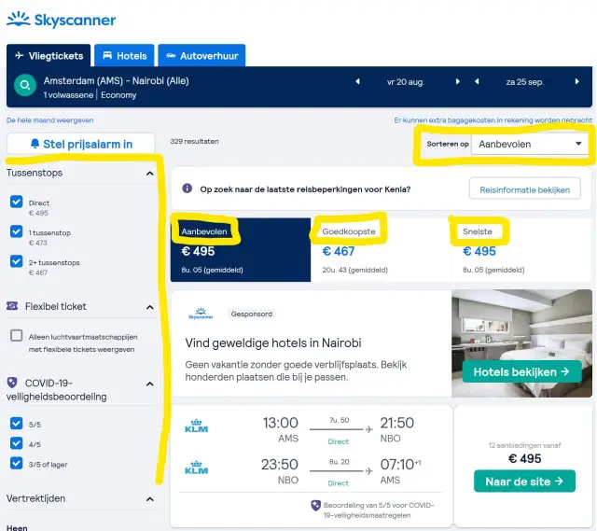Collapse the Tussenstops section
597x531 pixels.
pos(150,174)
